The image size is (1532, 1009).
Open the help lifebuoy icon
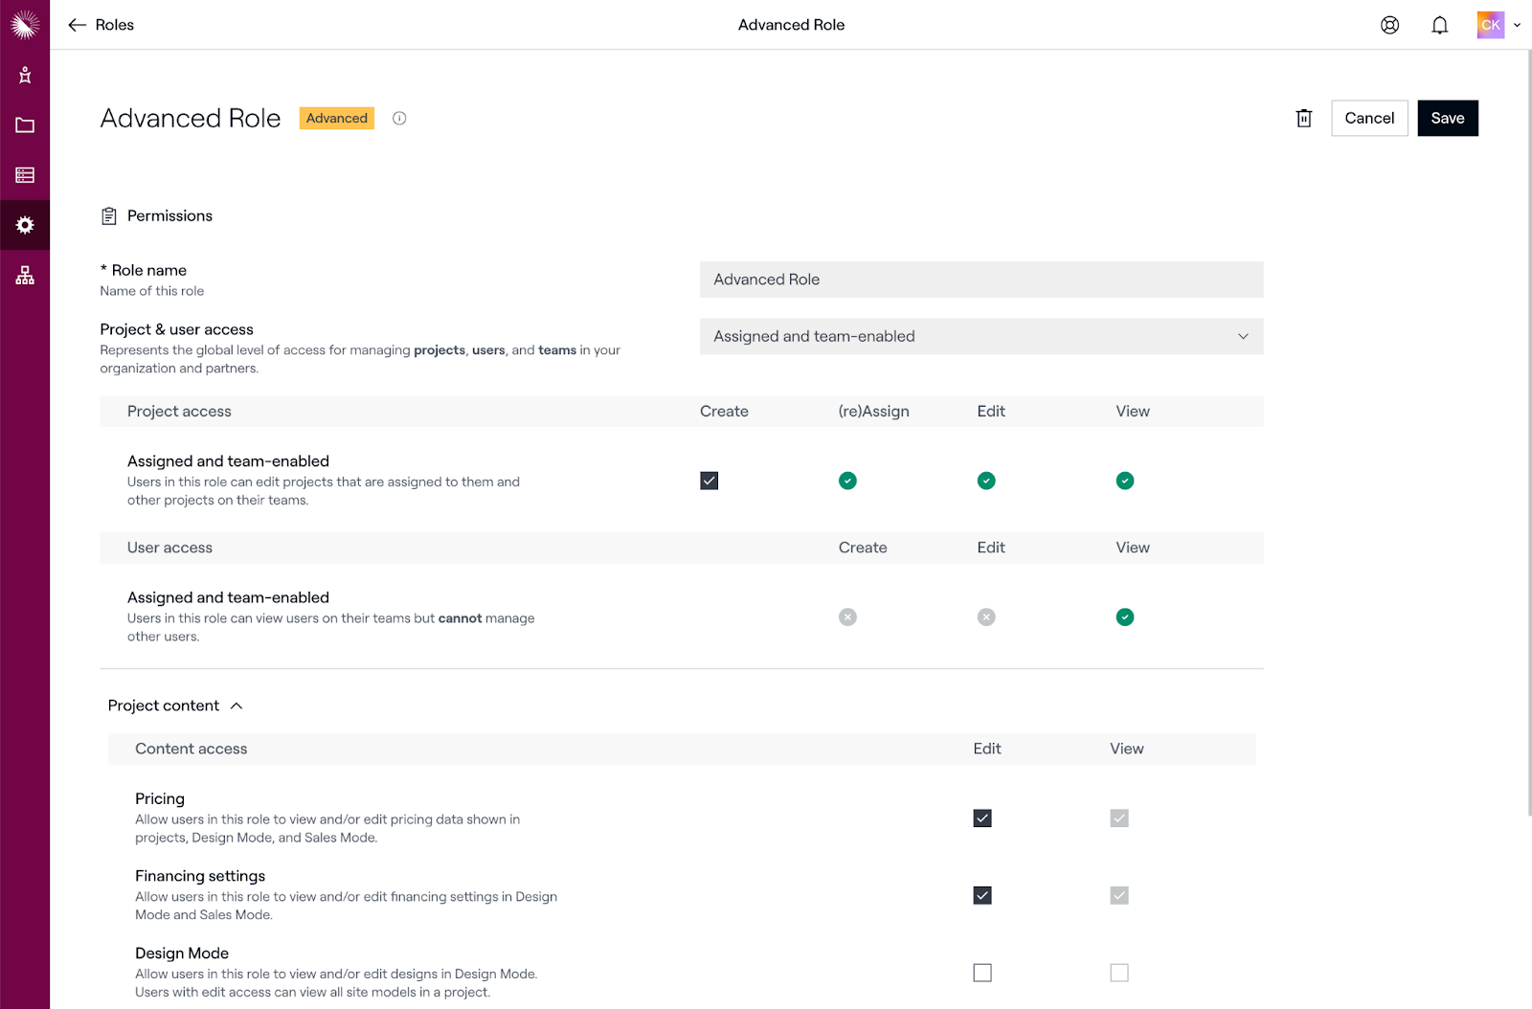point(1389,25)
